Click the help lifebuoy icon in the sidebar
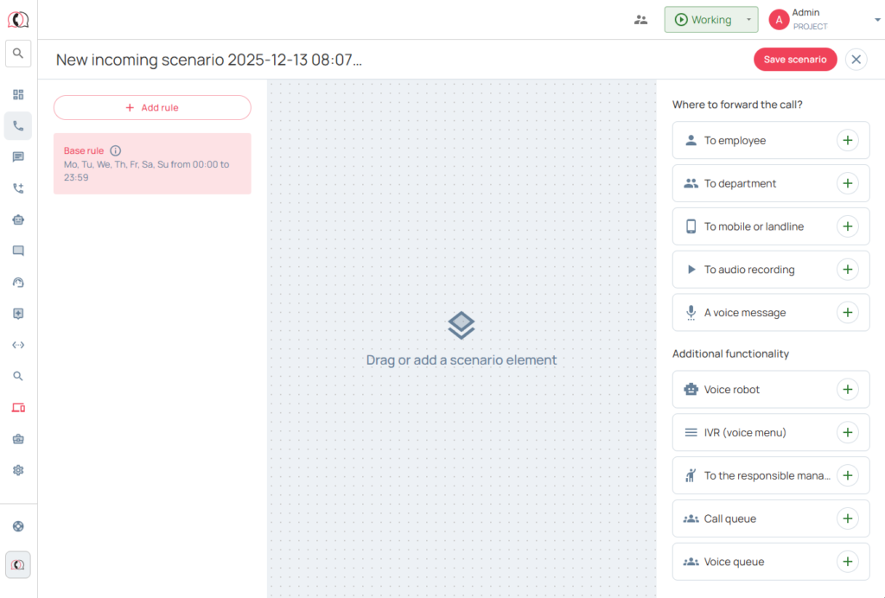The width and height of the screenshot is (885, 598). click(18, 526)
